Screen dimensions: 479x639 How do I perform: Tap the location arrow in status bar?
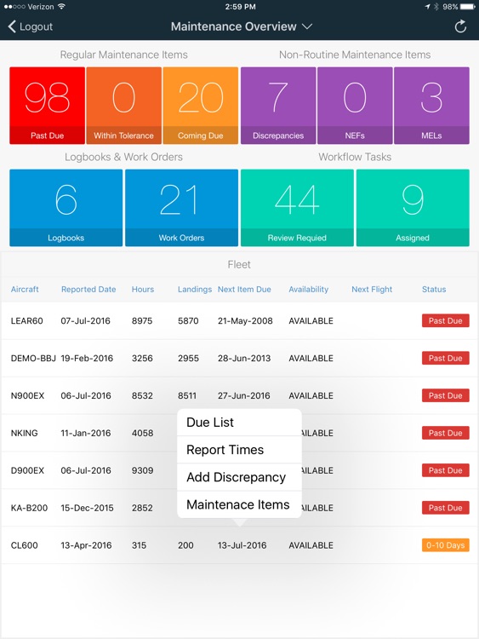click(x=427, y=7)
